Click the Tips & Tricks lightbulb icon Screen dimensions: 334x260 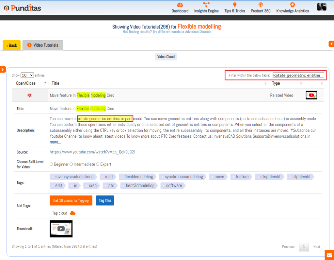(234, 5)
